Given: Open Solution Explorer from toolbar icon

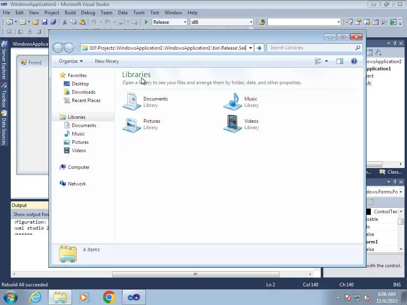Looking at the screenshot, I should tap(349, 22).
